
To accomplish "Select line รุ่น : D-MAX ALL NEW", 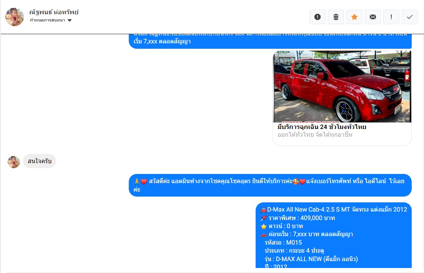I will (x=311, y=259).
